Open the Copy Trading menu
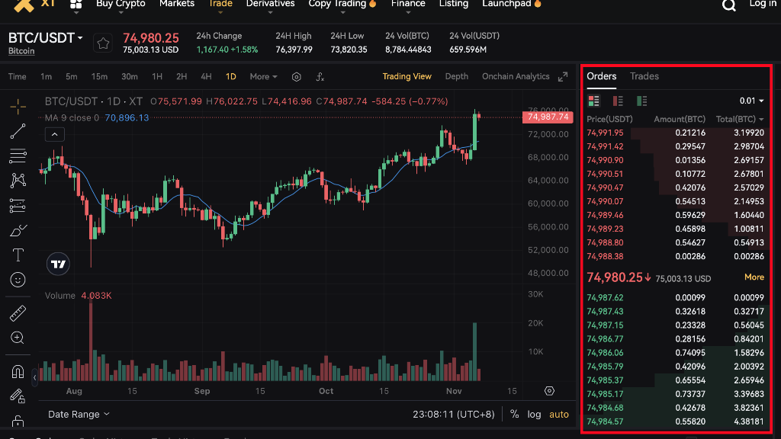781x439 pixels. 342,5
